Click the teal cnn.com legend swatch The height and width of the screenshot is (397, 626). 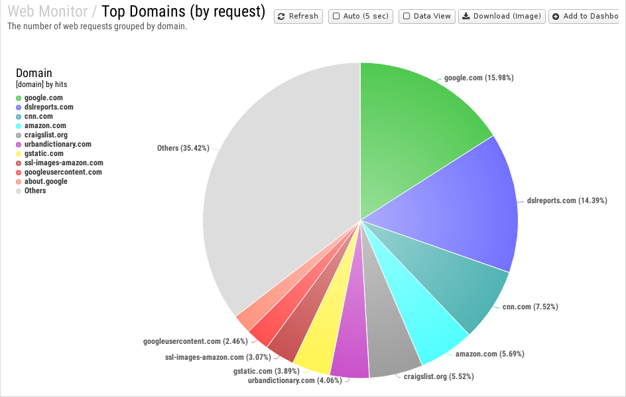(x=19, y=117)
